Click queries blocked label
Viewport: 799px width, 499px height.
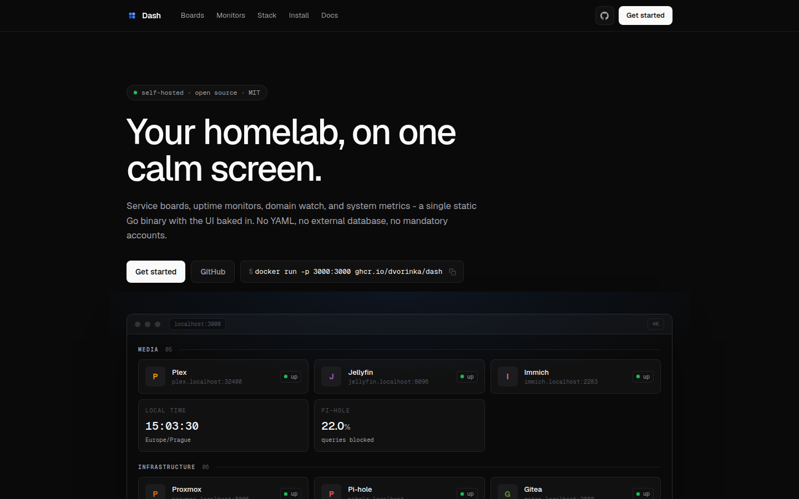pos(347,440)
